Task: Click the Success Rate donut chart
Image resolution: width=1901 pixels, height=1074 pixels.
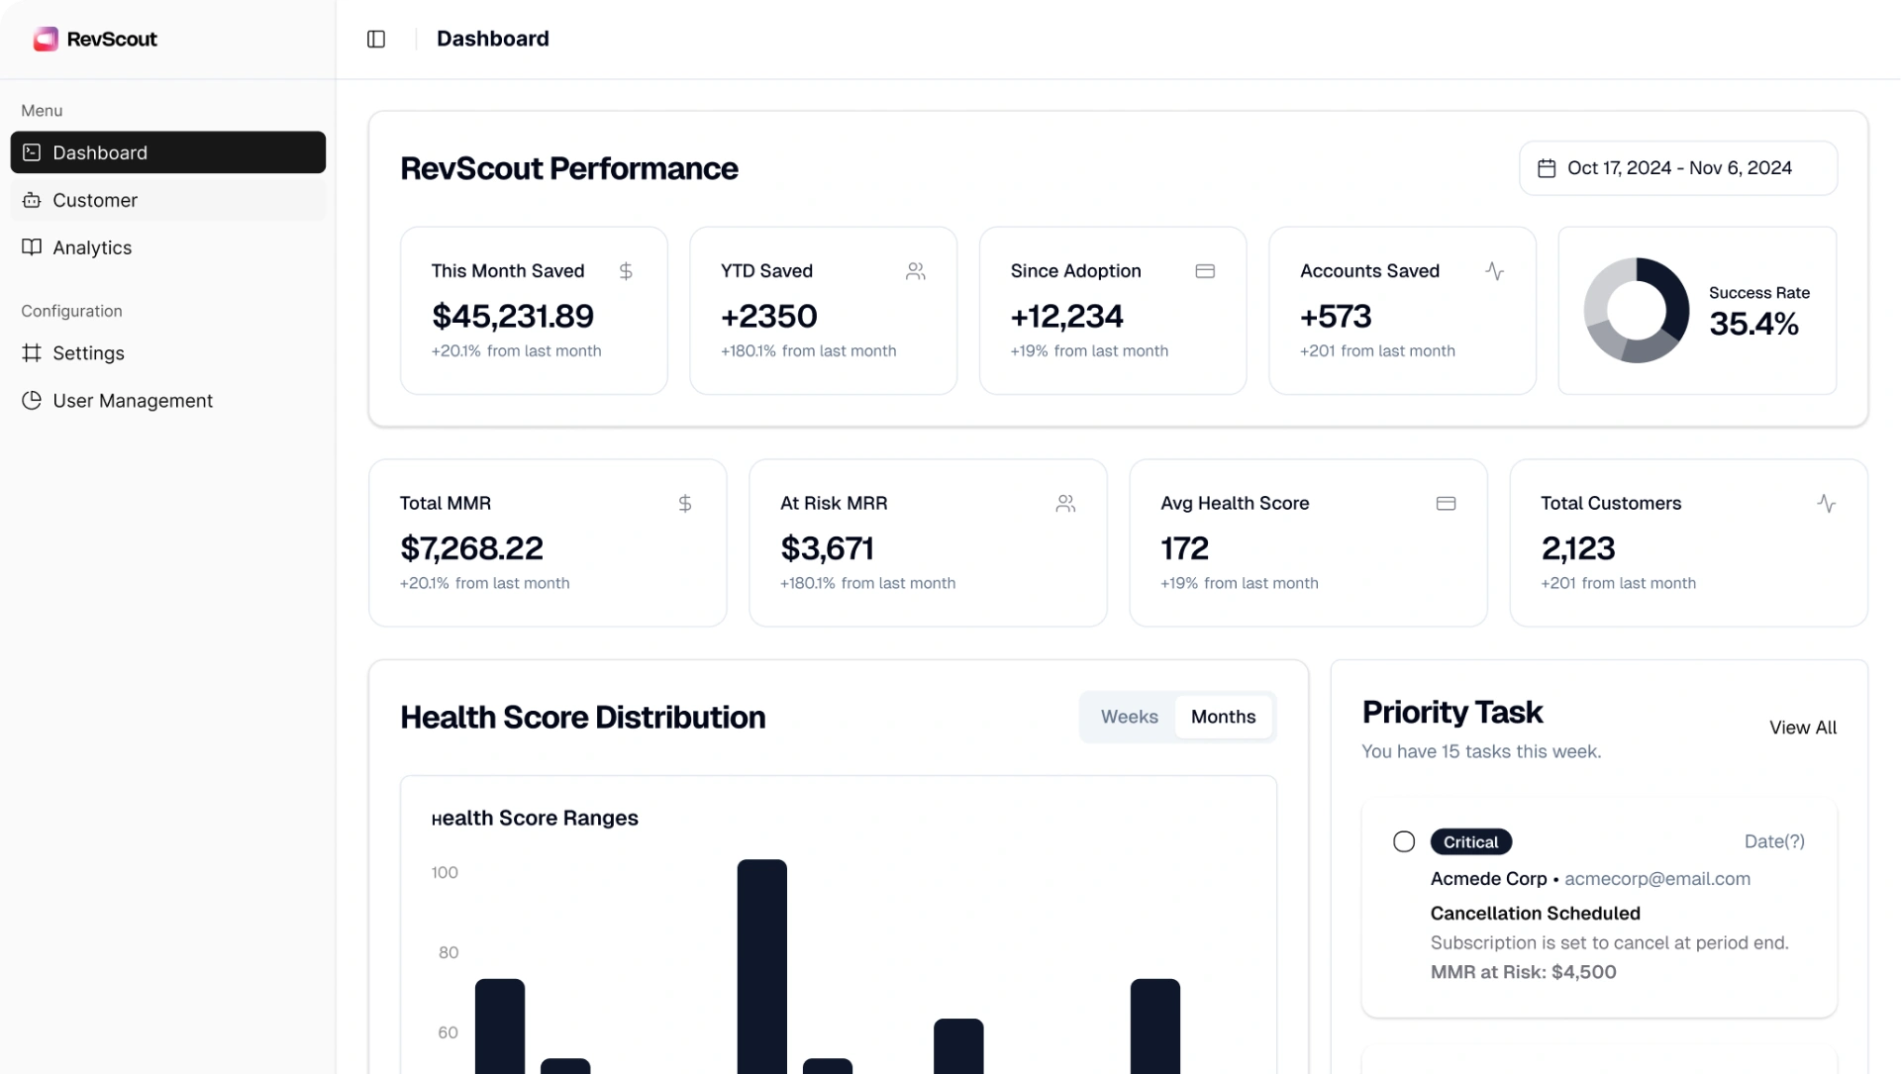Action: coord(1636,310)
